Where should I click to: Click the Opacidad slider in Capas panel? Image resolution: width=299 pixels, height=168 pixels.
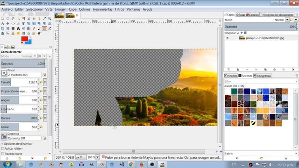pyautogui.click(x=261, y=27)
